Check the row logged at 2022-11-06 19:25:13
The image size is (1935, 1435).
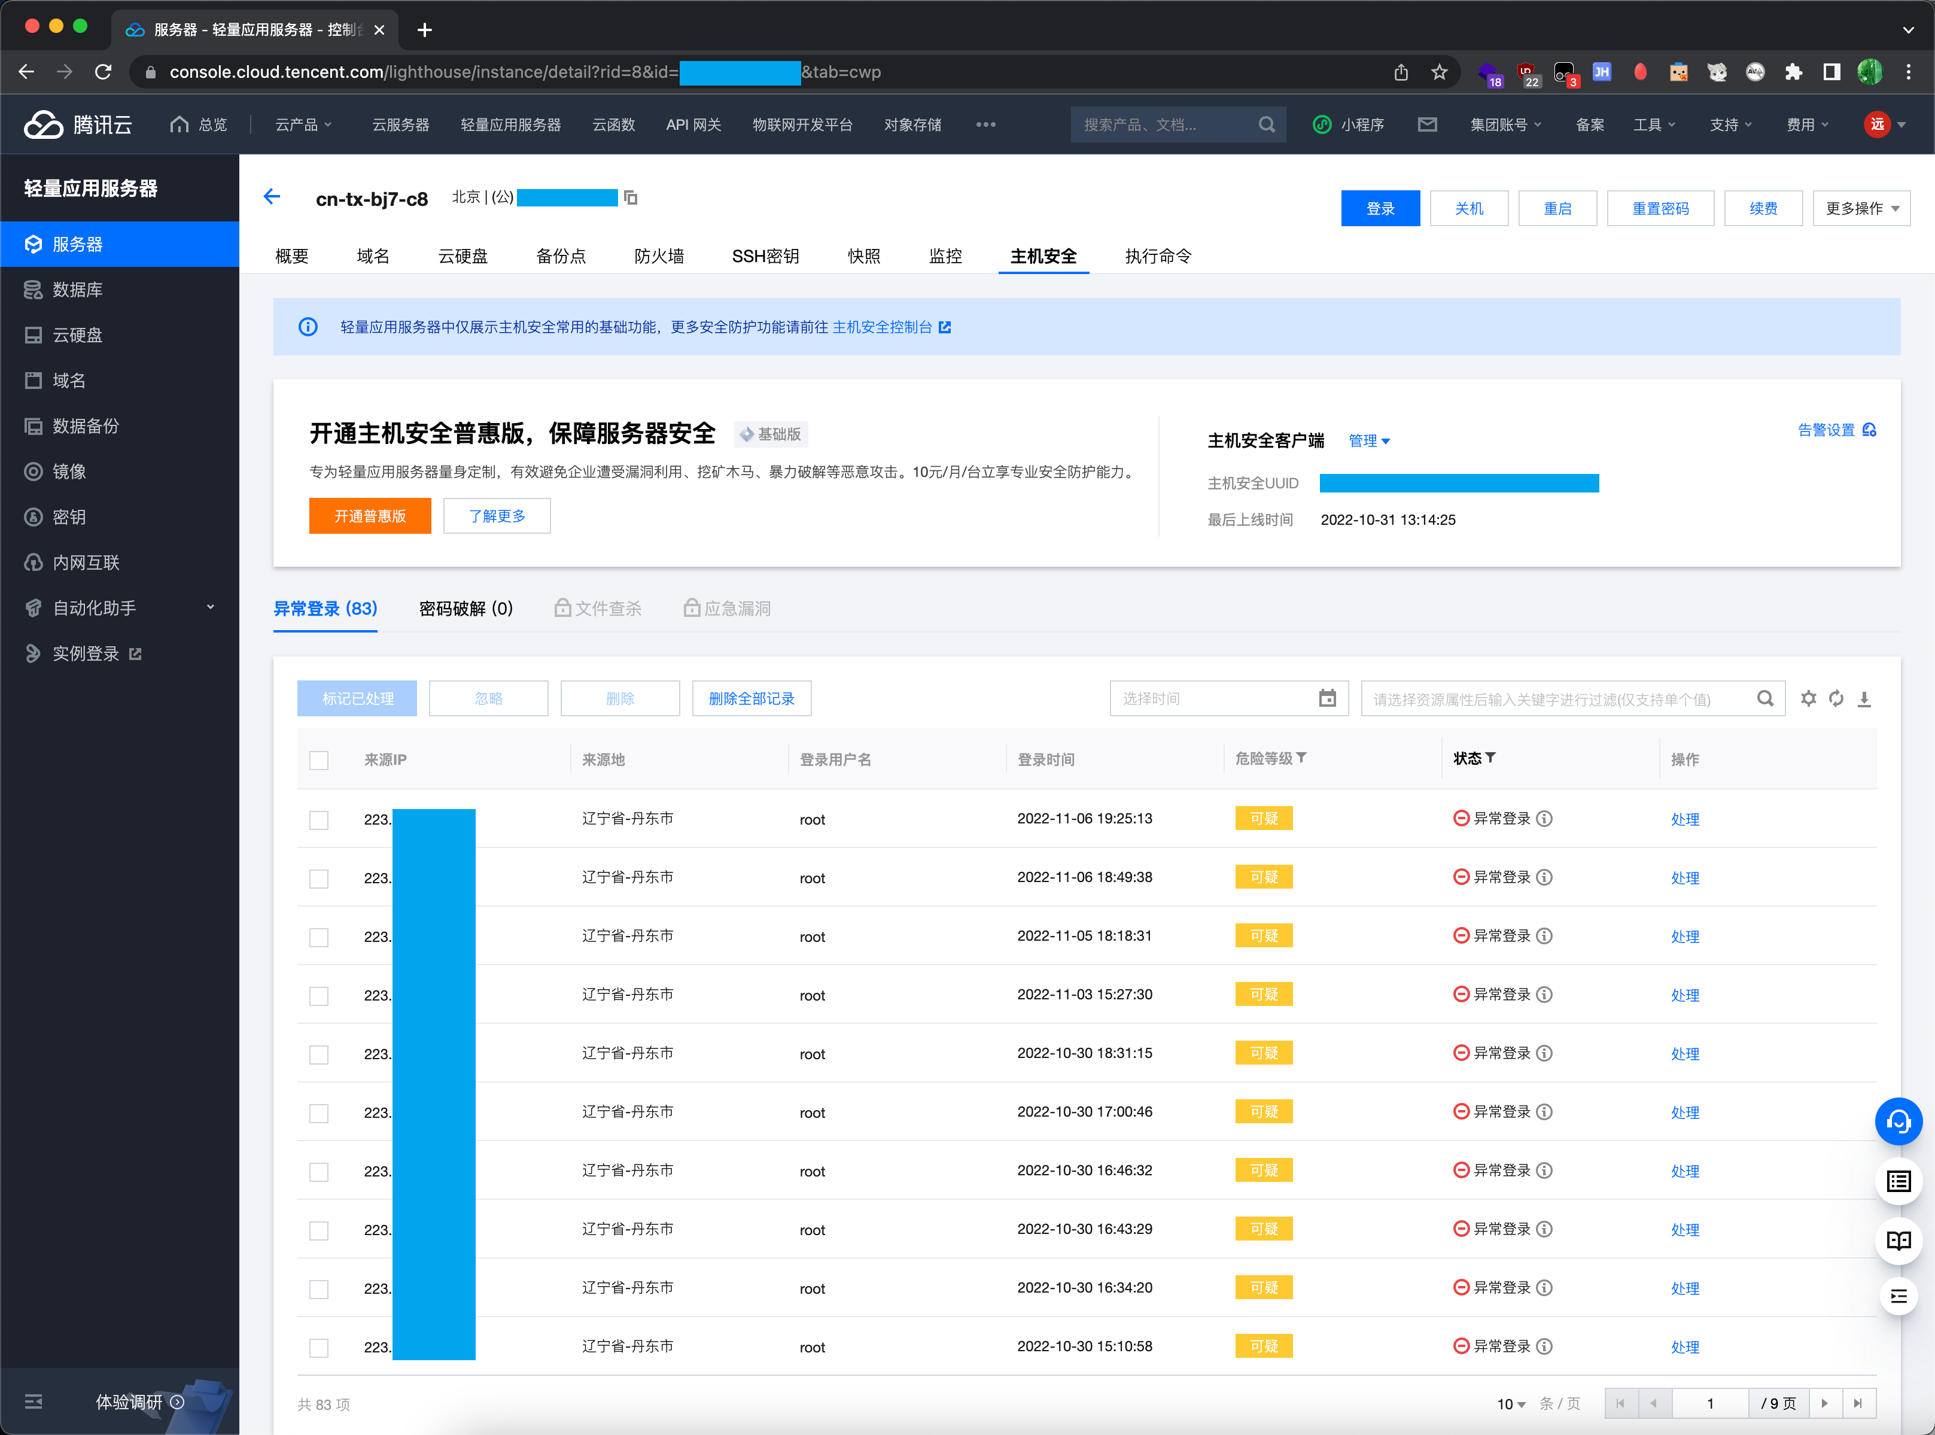pos(319,820)
